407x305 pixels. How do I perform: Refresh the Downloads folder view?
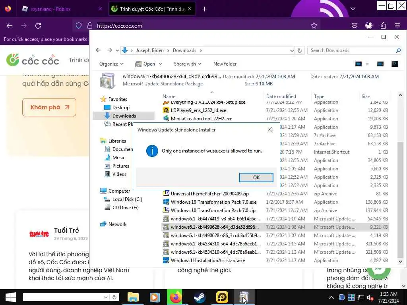pos(300,50)
